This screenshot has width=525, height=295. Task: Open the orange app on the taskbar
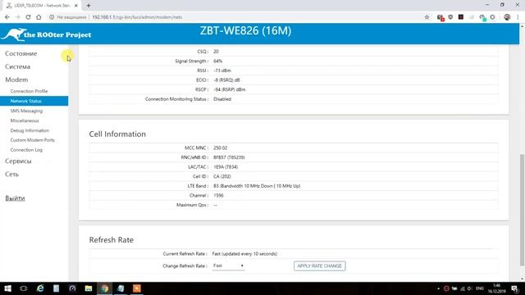pos(137,288)
